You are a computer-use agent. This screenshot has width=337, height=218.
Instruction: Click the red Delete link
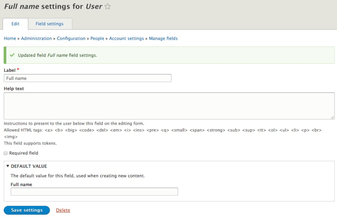click(63, 210)
